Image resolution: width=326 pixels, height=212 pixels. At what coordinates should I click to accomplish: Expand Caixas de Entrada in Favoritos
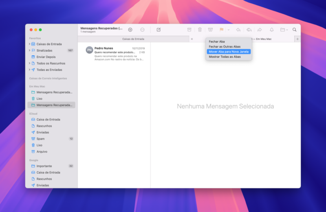29,44
